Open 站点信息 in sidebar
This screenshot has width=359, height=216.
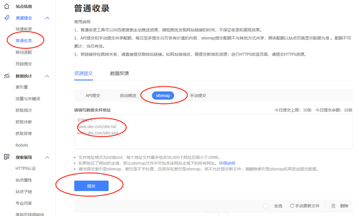24,6
